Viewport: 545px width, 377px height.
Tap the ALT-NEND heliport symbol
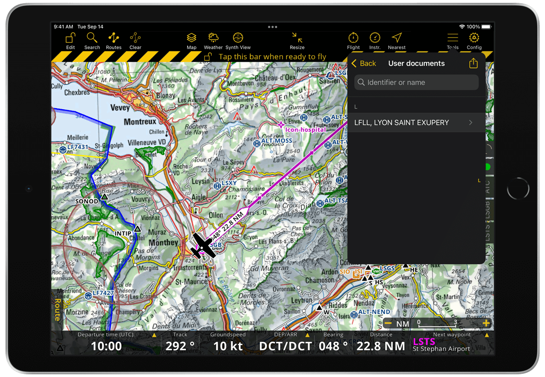(x=354, y=315)
